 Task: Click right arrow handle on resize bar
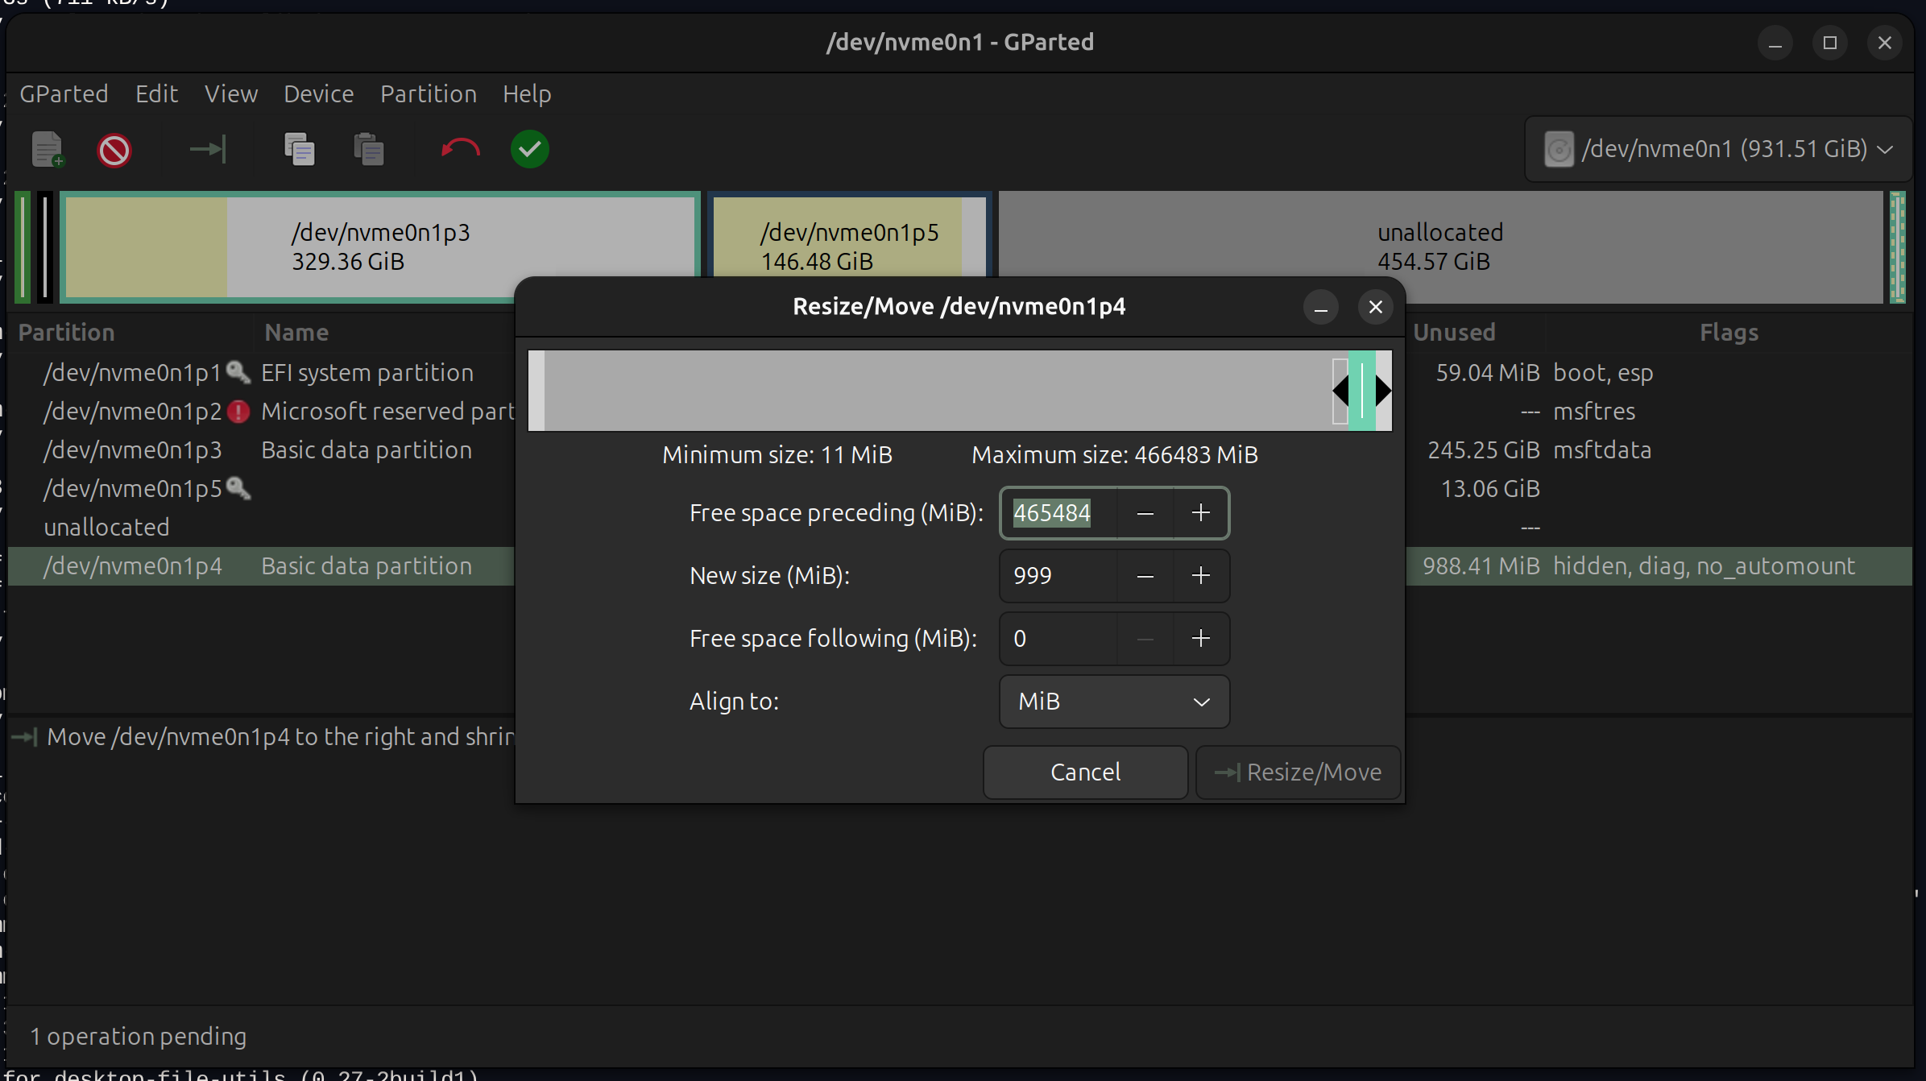pyautogui.click(x=1384, y=391)
